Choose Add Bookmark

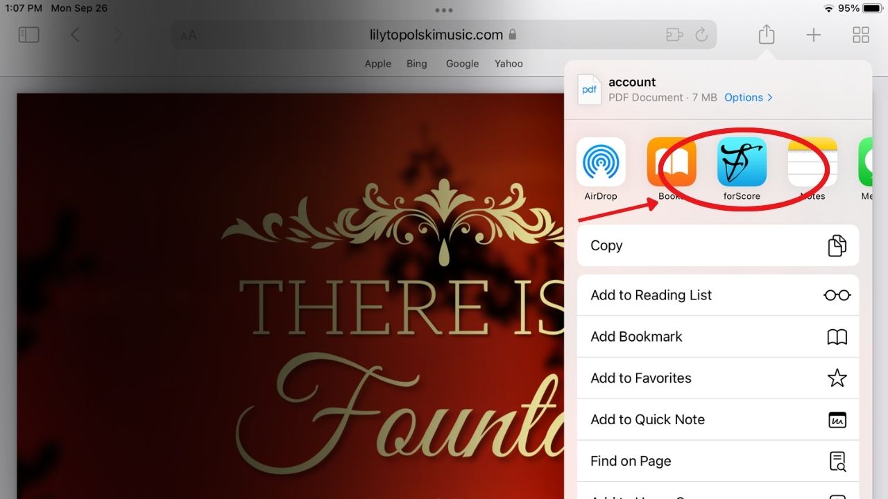718,337
